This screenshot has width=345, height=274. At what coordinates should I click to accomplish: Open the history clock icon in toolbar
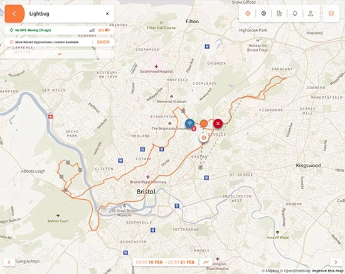(263, 13)
